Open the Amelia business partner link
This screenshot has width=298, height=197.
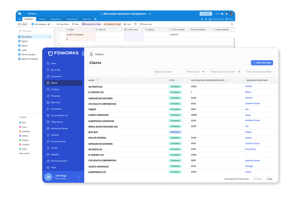248,86
